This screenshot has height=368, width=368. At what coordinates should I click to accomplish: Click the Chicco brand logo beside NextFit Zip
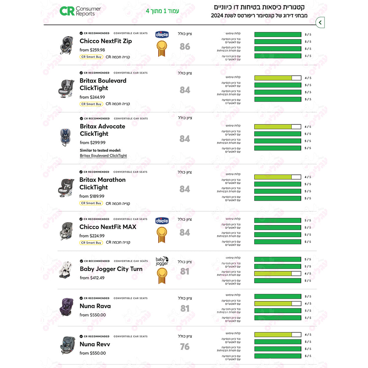click(162, 35)
